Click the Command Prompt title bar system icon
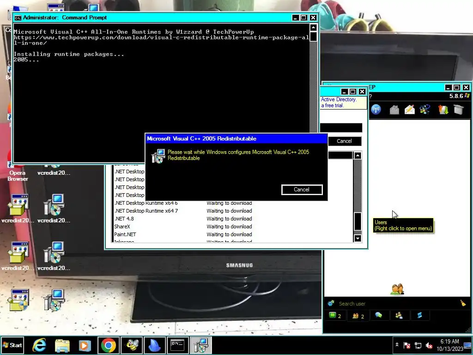473x355 pixels. (x=18, y=18)
